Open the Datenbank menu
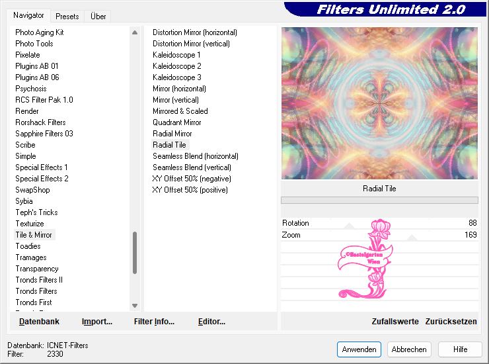 tap(39, 322)
